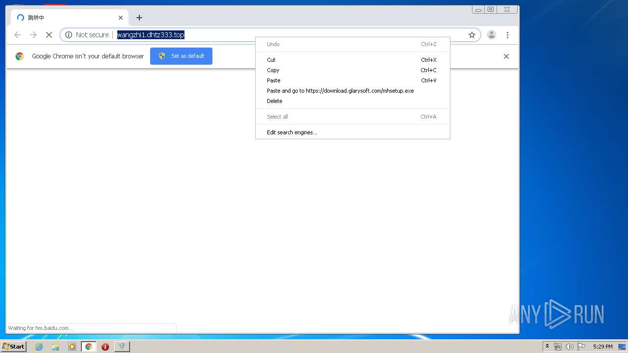Open the volume speaker tray icon
Viewport: 628px width, 353px height.
(x=569, y=347)
